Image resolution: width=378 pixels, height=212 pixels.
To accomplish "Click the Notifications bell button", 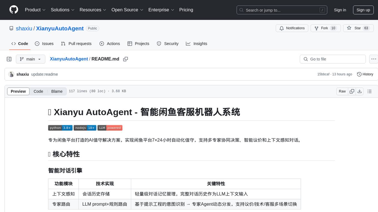I will [x=292, y=28].
